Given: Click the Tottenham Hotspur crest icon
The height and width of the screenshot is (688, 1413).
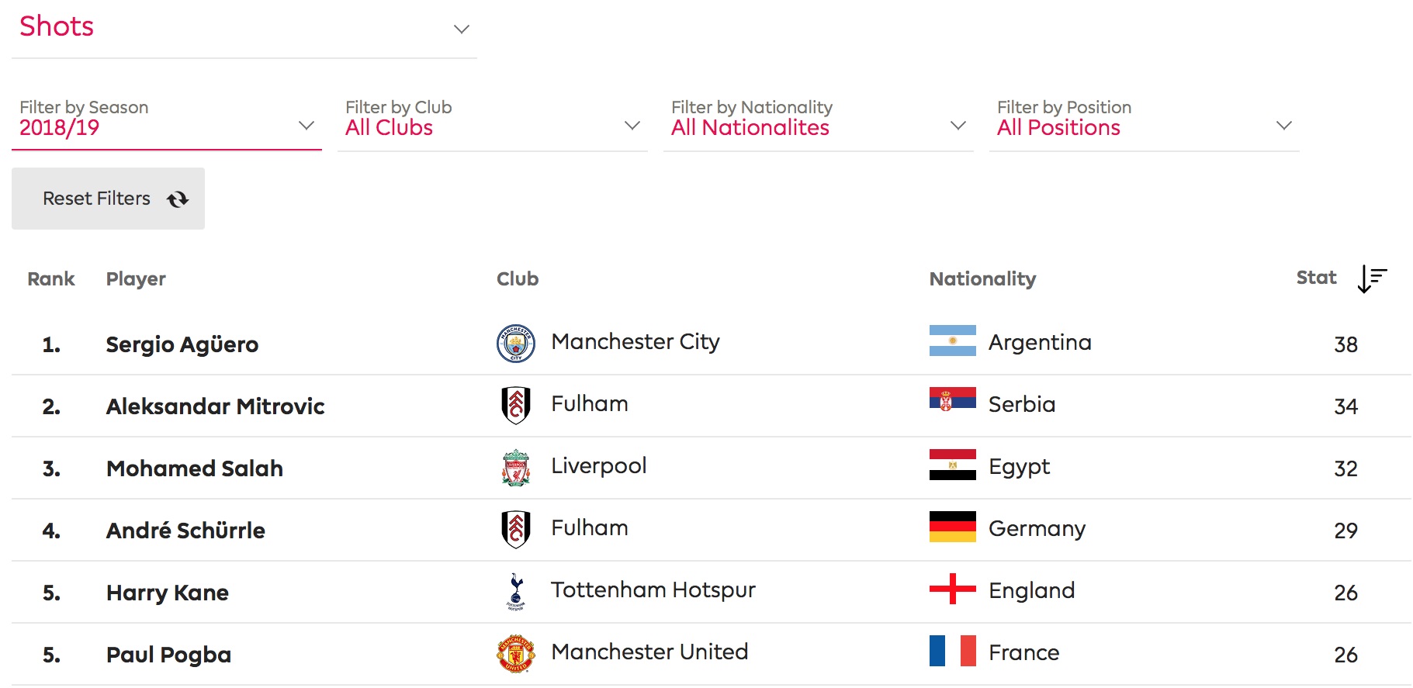Looking at the screenshot, I should (x=515, y=592).
